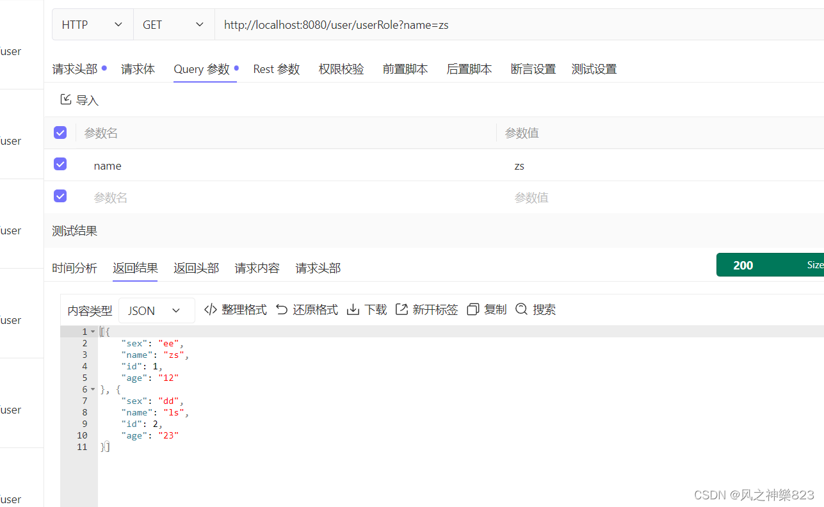The height and width of the screenshot is (507, 824).
Task: Uncheck the empty parameter row checkbox
Action: pos(60,196)
